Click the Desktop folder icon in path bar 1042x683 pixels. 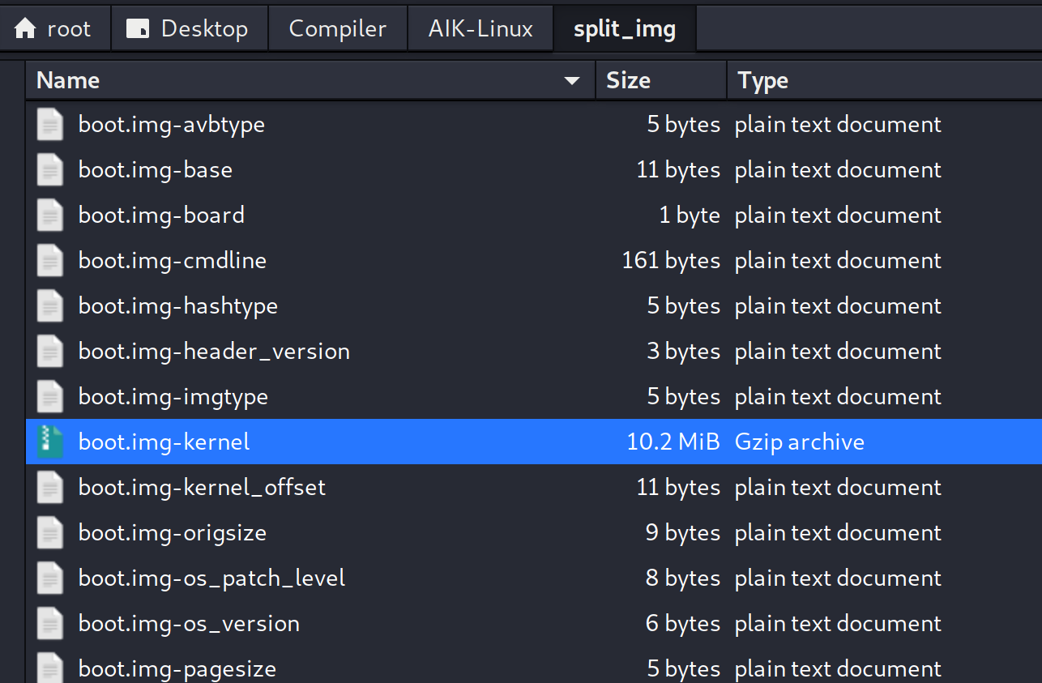point(139,29)
